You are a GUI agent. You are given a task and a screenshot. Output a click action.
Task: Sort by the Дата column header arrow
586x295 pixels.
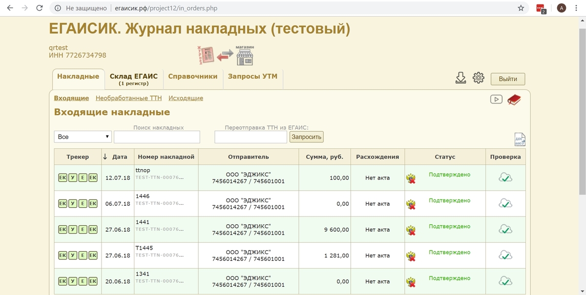105,157
